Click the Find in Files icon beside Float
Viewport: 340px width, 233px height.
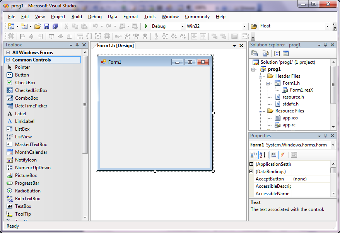pos(254,26)
